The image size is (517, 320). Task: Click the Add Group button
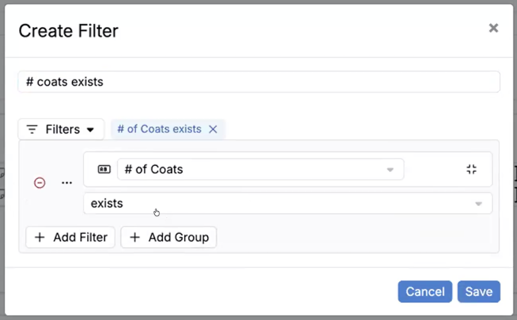[168, 237]
